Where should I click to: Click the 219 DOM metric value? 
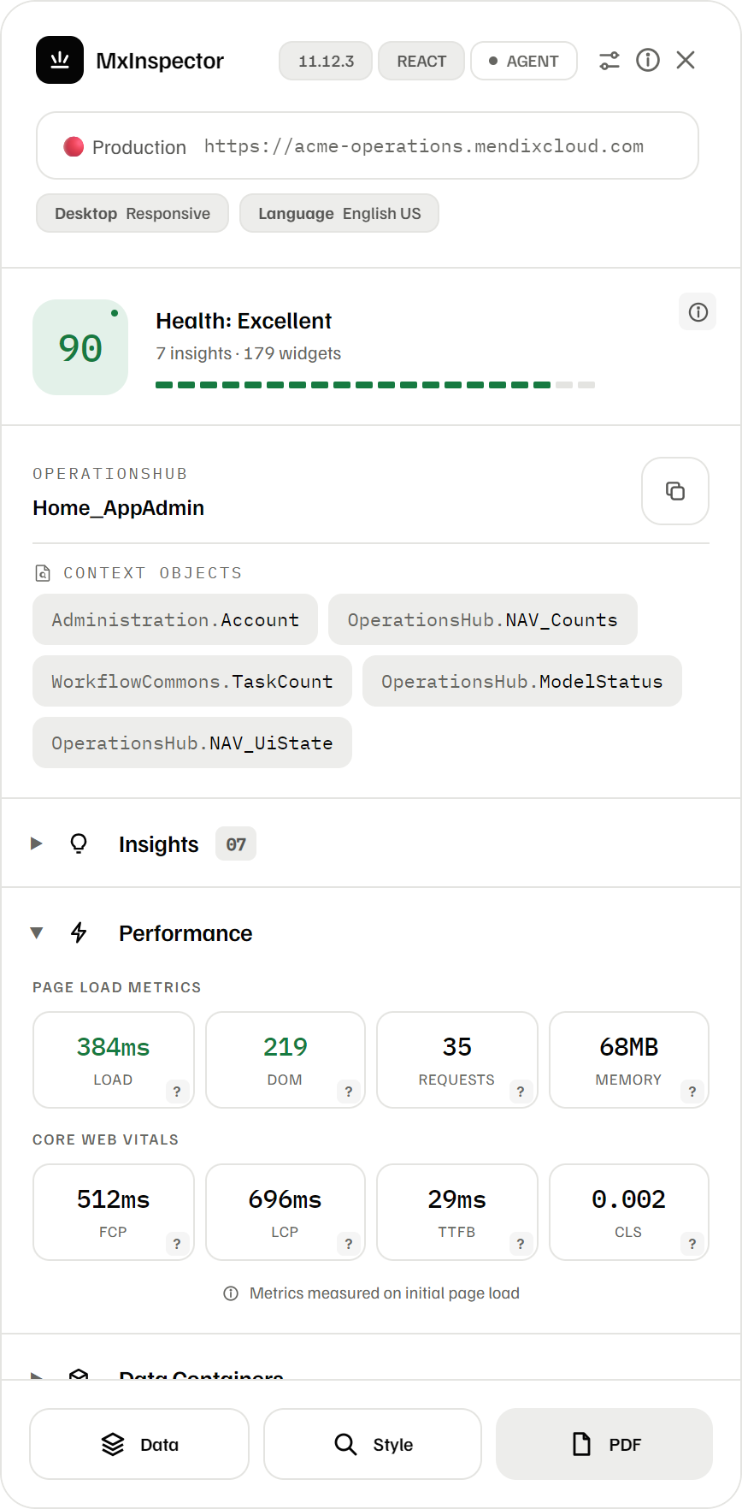(x=285, y=1047)
